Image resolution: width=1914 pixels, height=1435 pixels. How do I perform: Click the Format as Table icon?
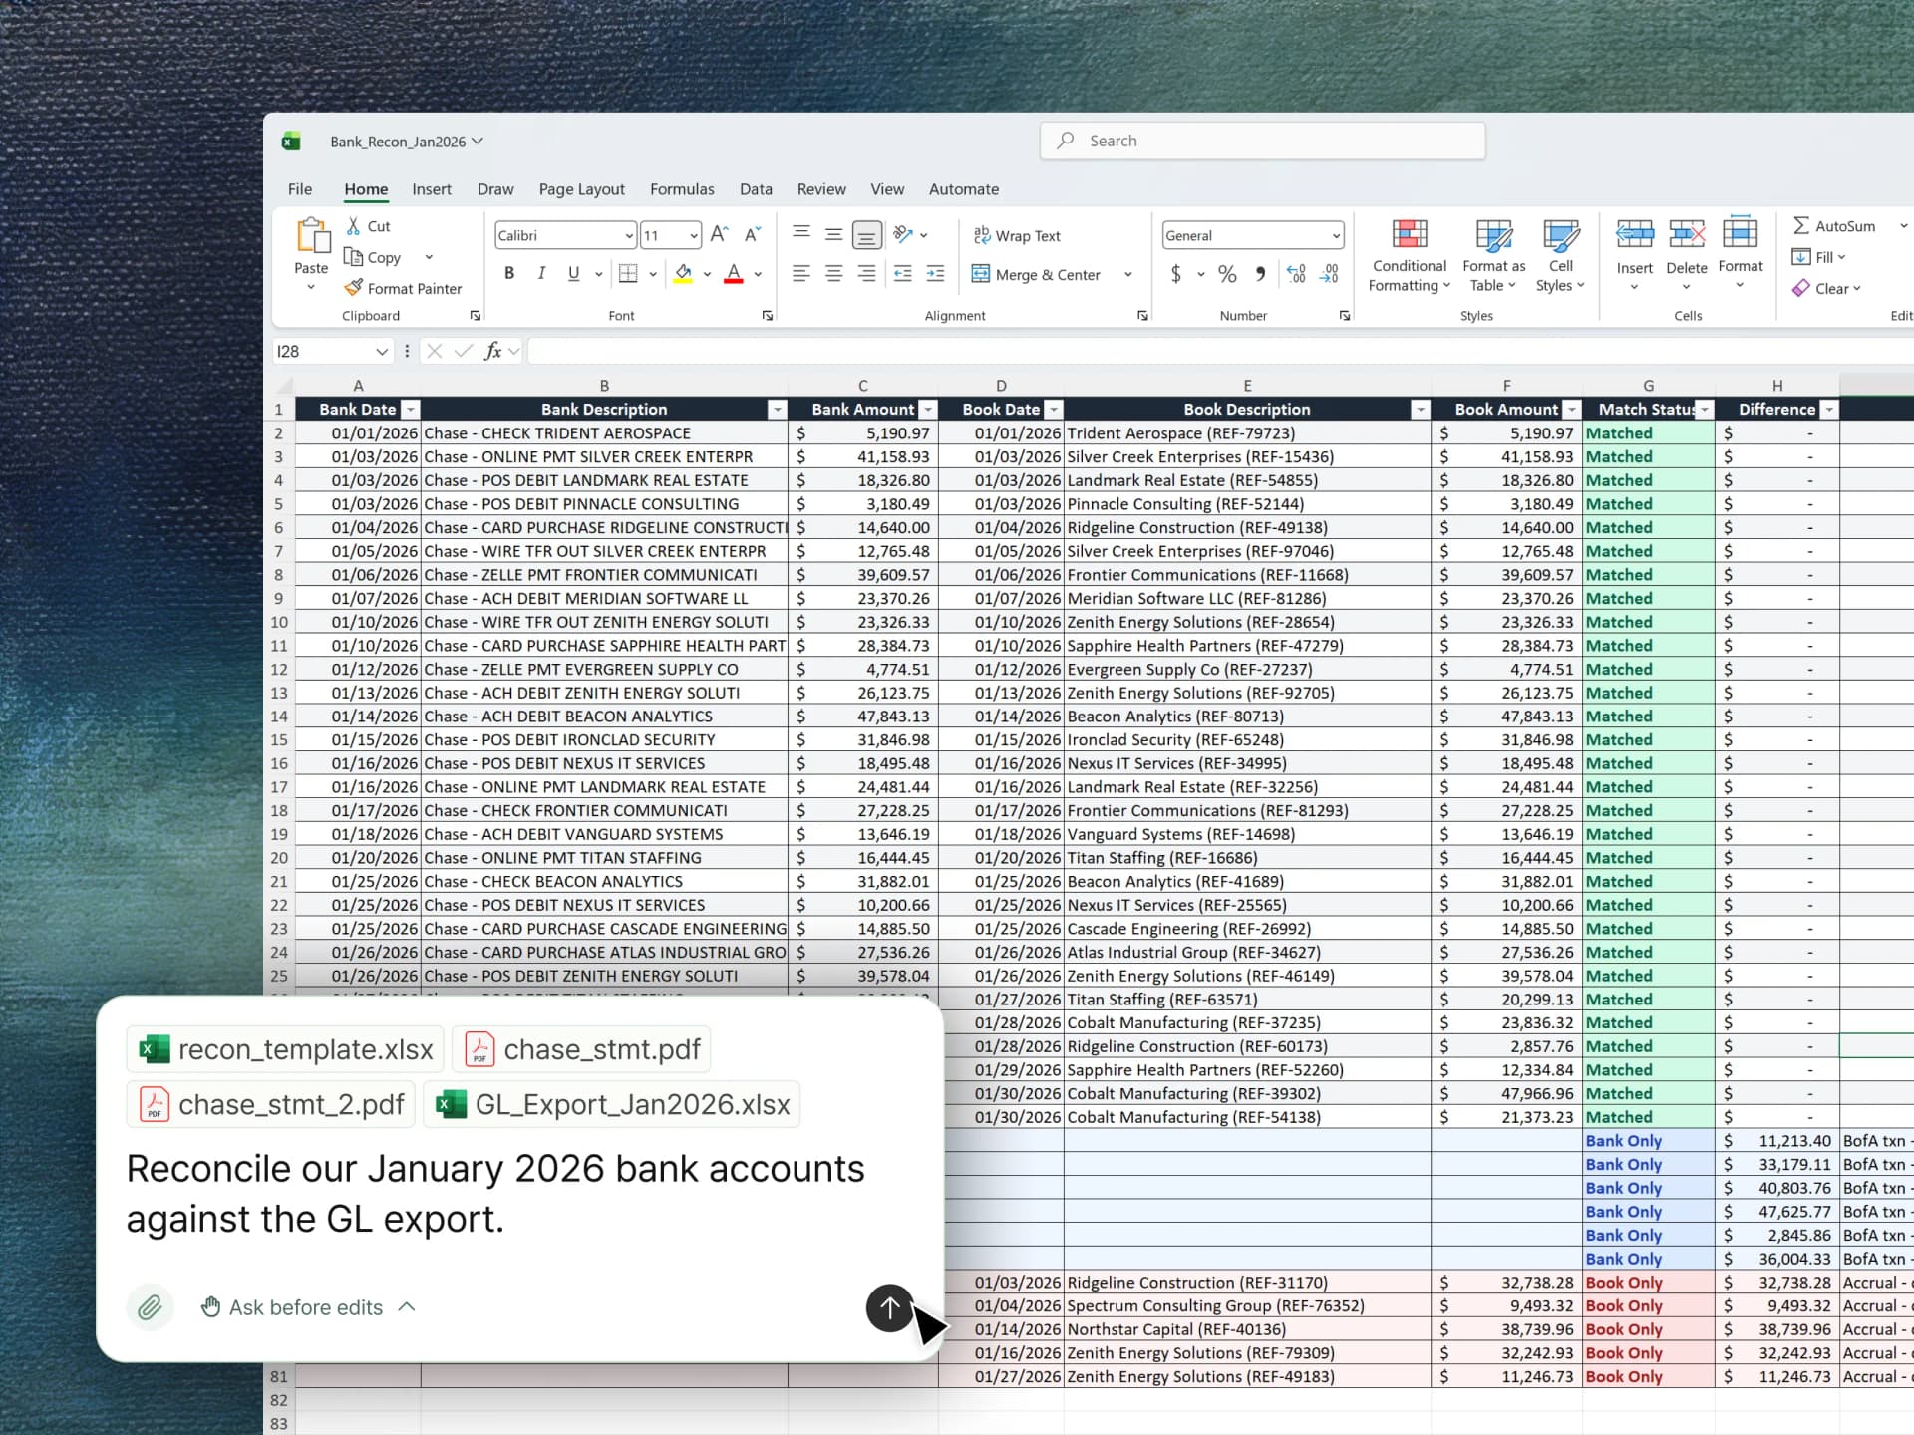click(1493, 235)
